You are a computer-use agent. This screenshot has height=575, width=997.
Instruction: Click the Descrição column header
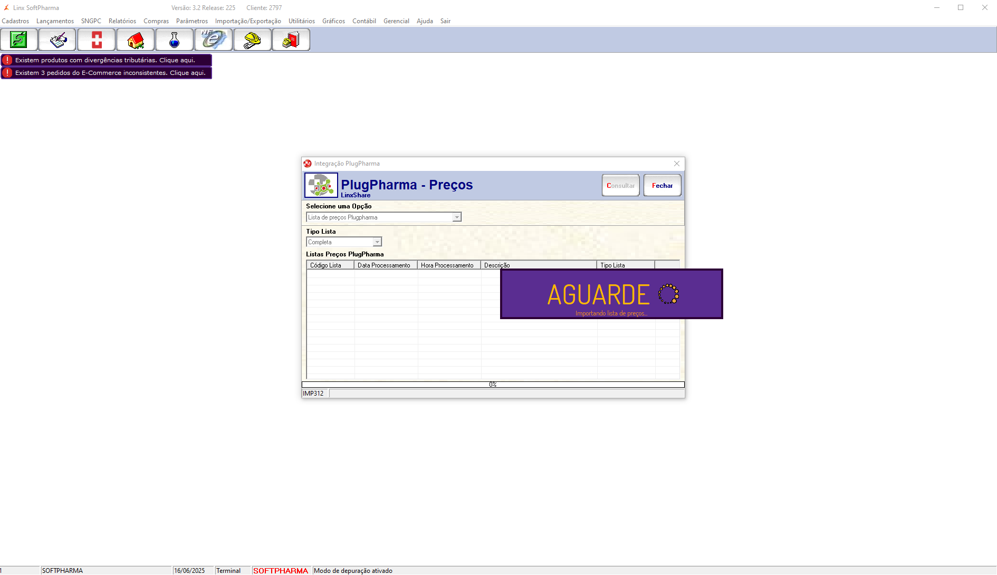539,265
